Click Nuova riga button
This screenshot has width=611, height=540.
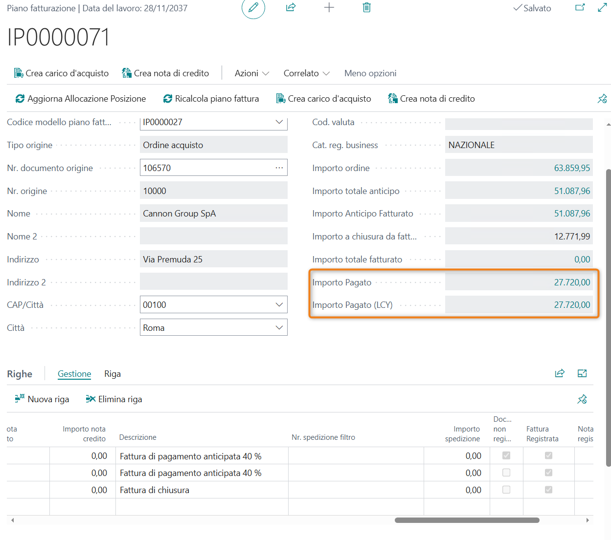[x=42, y=399]
